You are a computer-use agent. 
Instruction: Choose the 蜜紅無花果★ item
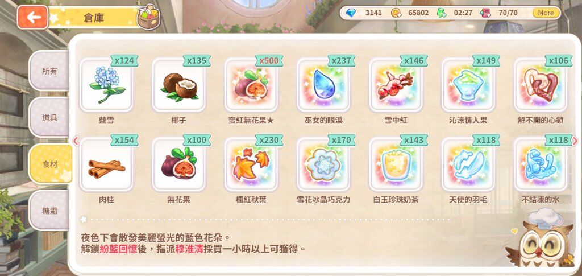(x=251, y=85)
